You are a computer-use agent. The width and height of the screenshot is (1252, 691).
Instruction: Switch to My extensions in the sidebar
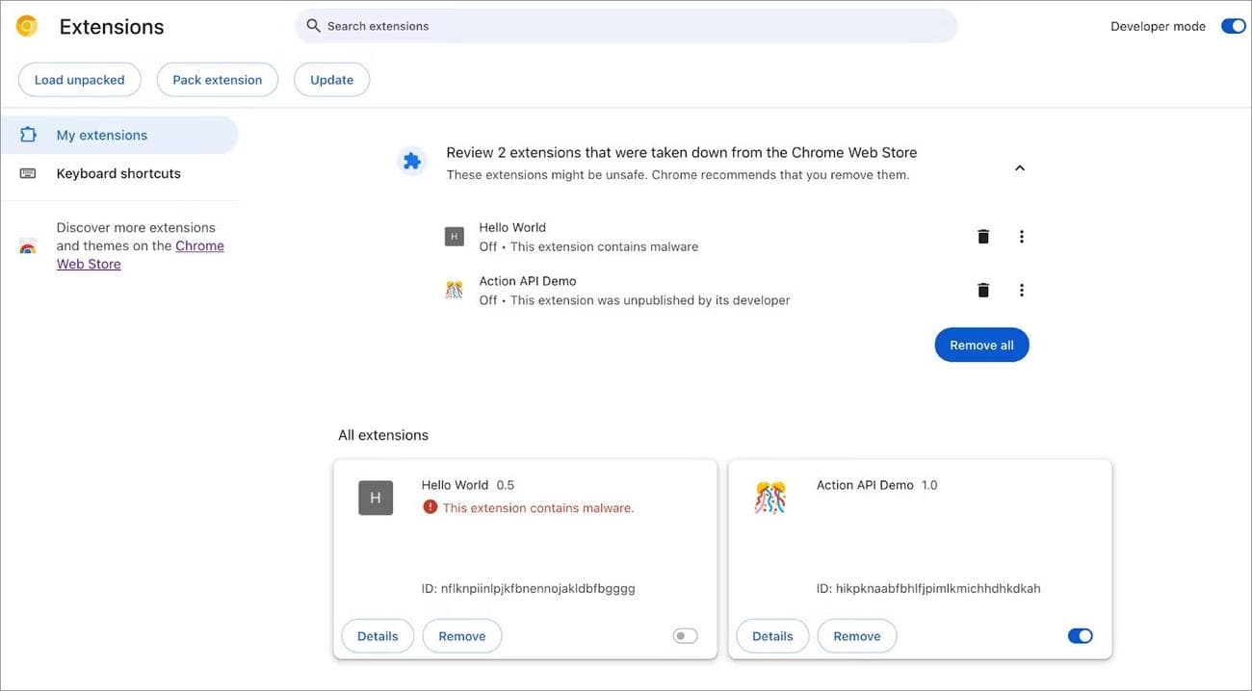(101, 134)
